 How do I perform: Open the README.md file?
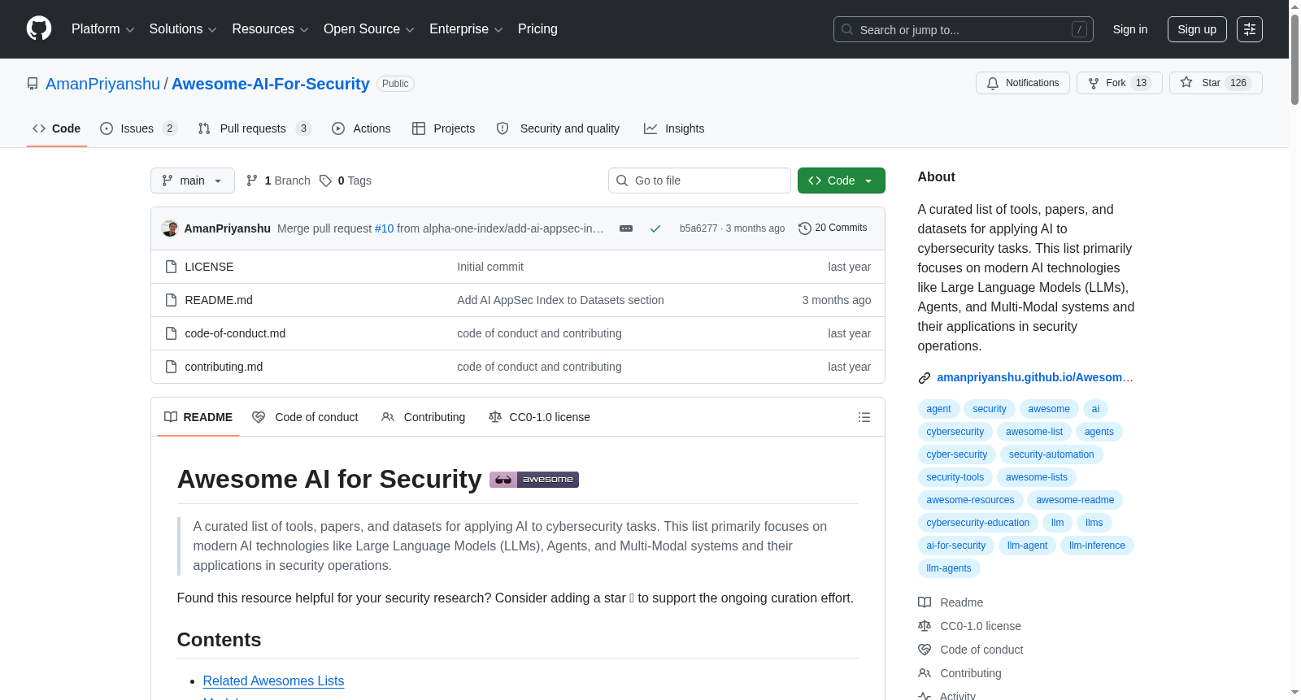coord(219,300)
